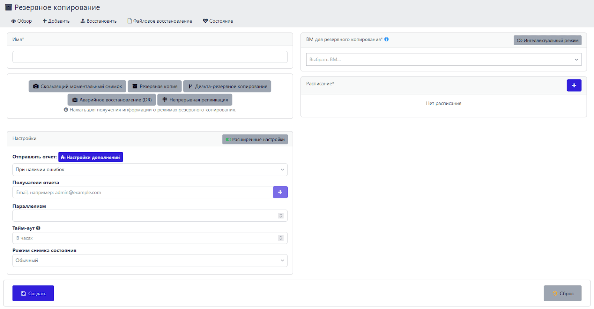Click info icon beside ВМ для резервного копирования
Image resolution: width=594 pixels, height=309 pixels.
pos(386,39)
